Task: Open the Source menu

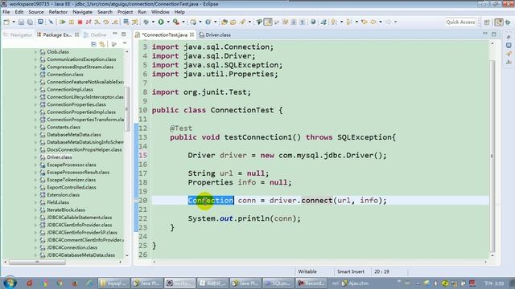Action: (36, 12)
